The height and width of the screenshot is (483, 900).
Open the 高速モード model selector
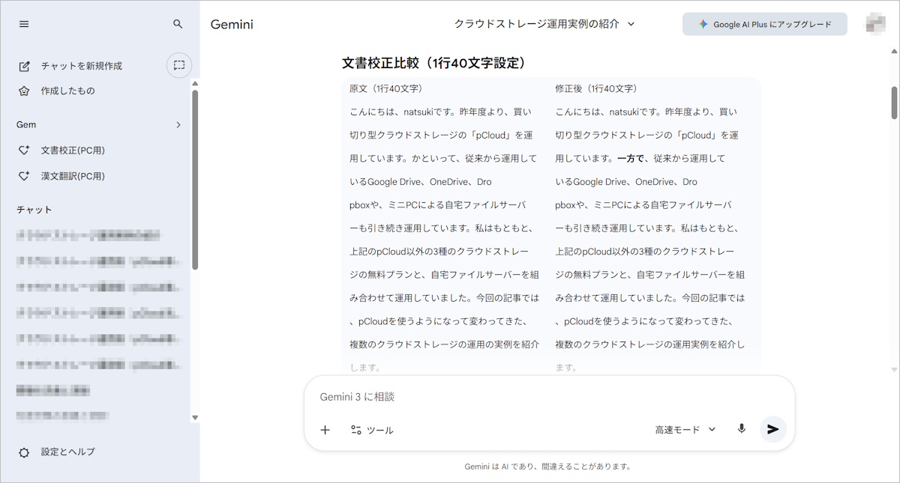pos(683,429)
